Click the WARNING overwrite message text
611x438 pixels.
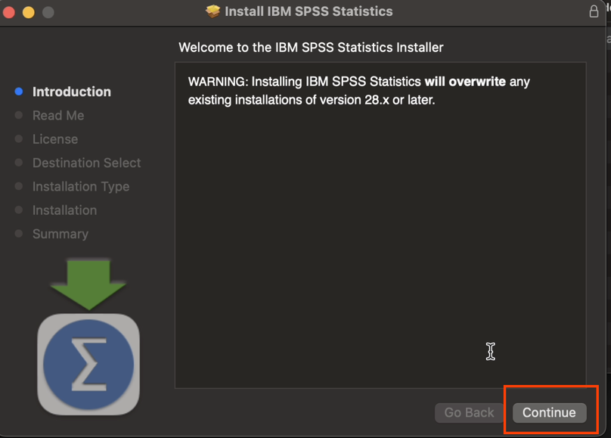point(359,91)
